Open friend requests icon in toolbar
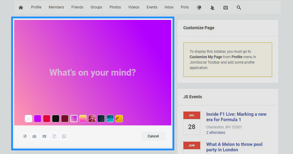This screenshot has width=293, height=154. 212,8
